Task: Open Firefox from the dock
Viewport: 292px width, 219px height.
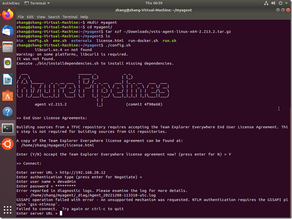Action: click(8, 14)
